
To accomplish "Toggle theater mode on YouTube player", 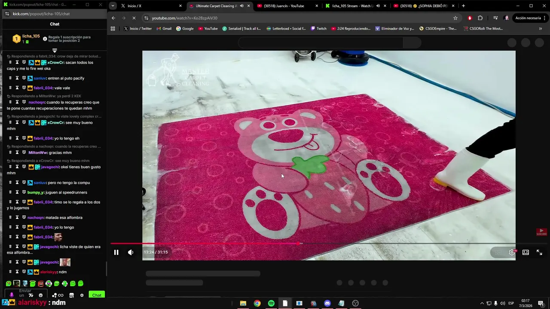I will 526,252.
